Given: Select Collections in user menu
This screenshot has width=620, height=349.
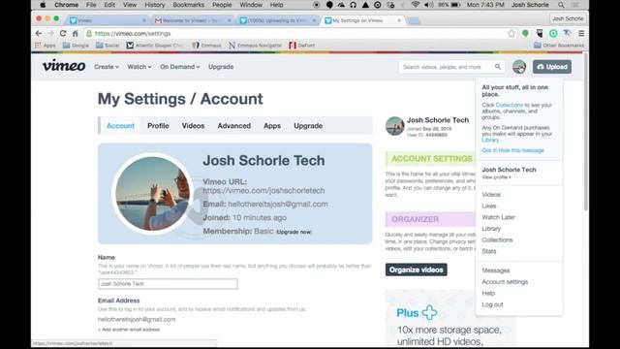Looking at the screenshot, I should click(497, 240).
